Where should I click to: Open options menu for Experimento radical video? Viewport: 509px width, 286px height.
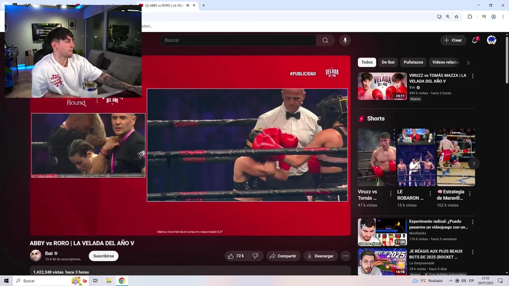coord(472,222)
